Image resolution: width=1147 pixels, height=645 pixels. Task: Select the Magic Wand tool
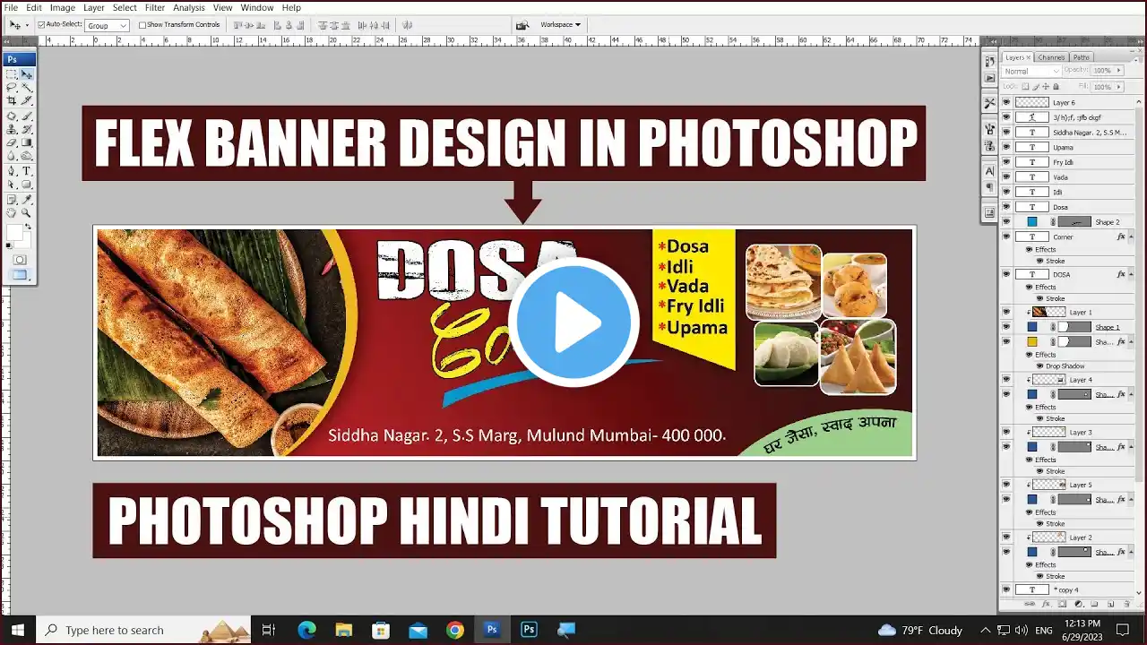[x=27, y=88]
